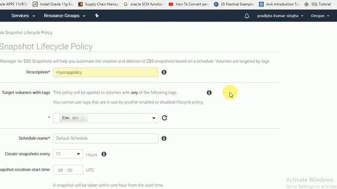Refresh the tags list
The height and width of the screenshot is (189, 337).
(x=164, y=118)
